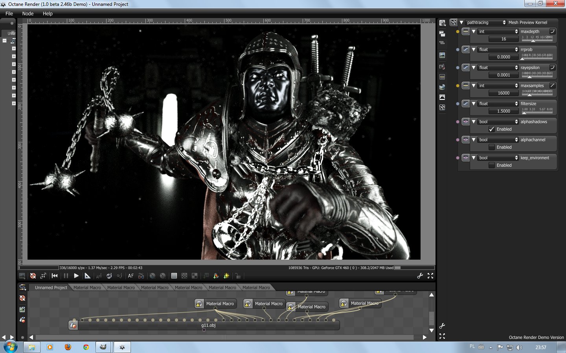Enable the alphachannel checkbox
Image resolution: width=566 pixels, height=353 pixels.
click(x=492, y=147)
